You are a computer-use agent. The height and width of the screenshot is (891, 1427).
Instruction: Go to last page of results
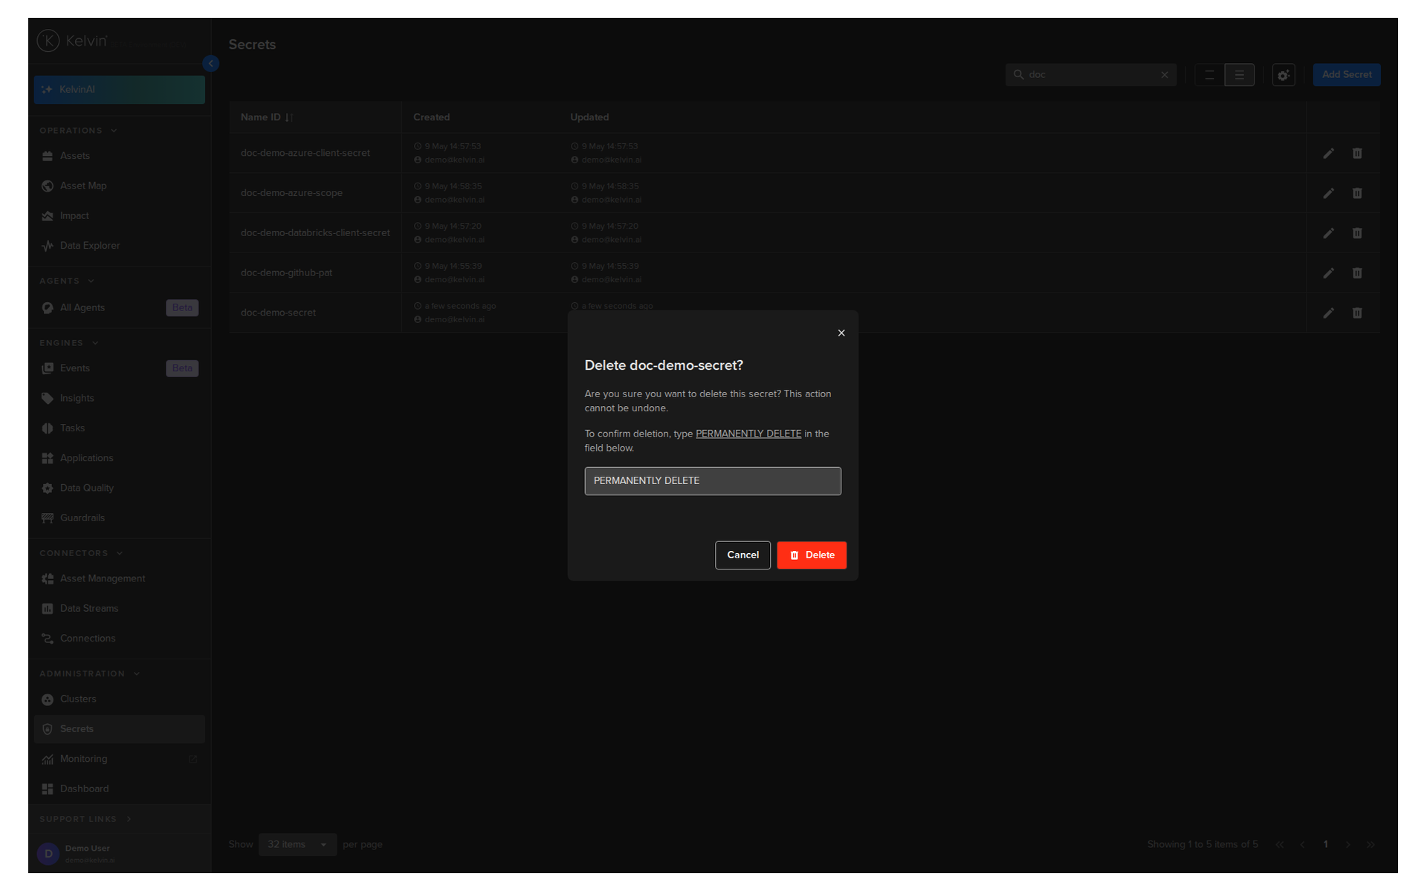click(1371, 845)
